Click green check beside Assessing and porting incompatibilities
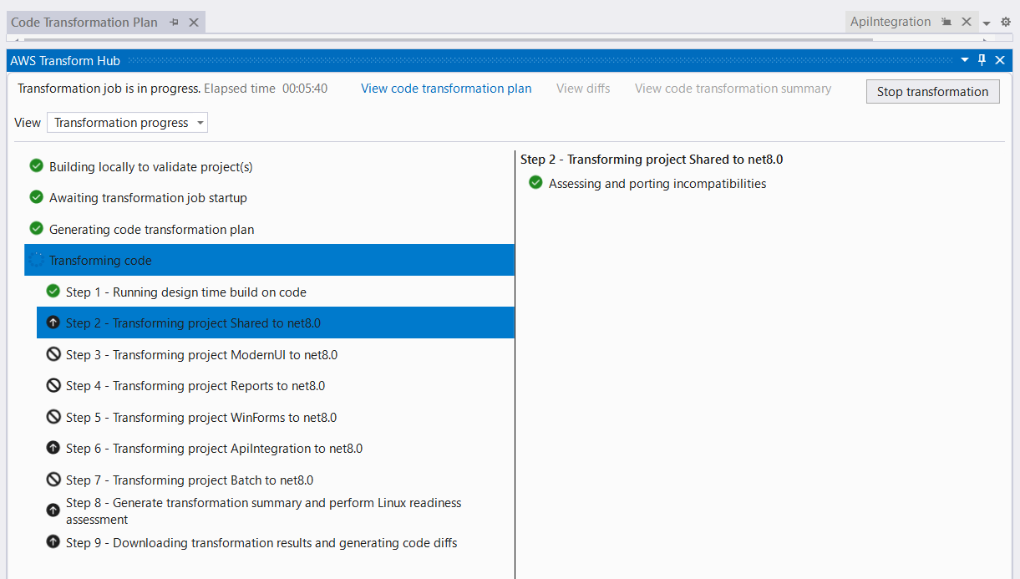The height and width of the screenshot is (579, 1020). tap(536, 183)
